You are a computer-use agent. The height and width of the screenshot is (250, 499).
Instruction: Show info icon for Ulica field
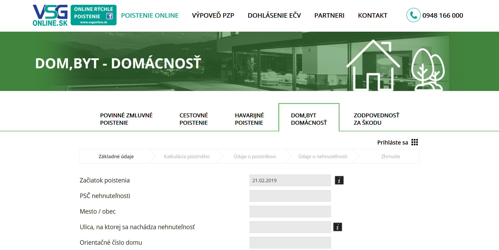point(337,227)
